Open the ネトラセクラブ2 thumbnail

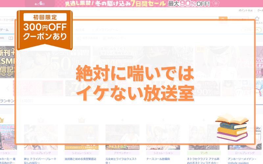pos(204,137)
